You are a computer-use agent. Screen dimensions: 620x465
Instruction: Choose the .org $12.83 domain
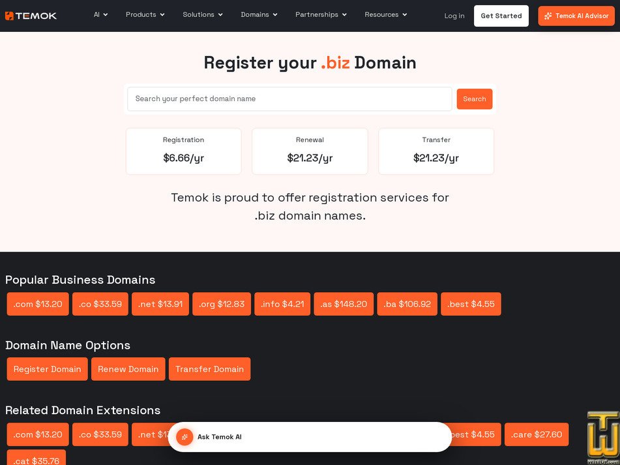pos(222,304)
